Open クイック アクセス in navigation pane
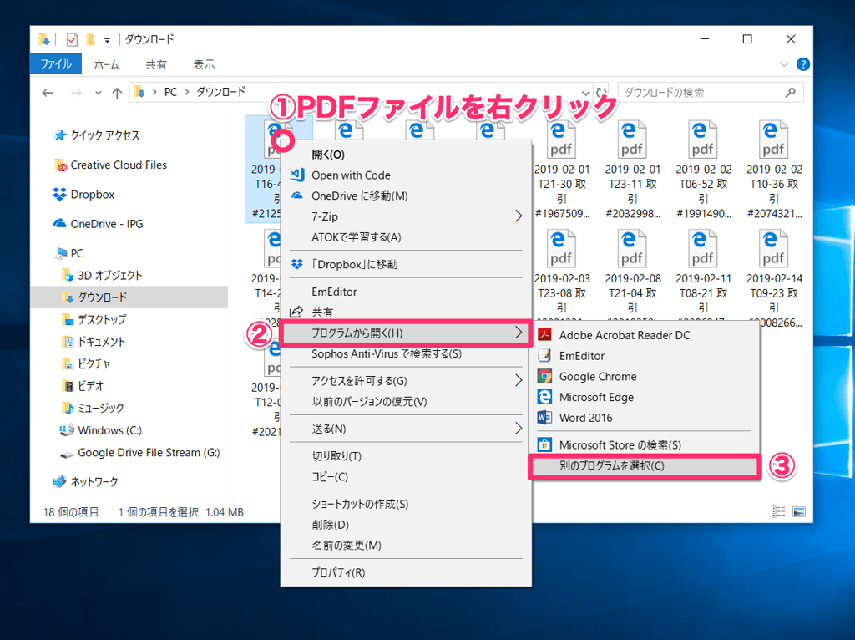855x640 pixels. pyautogui.click(x=104, y=135)
